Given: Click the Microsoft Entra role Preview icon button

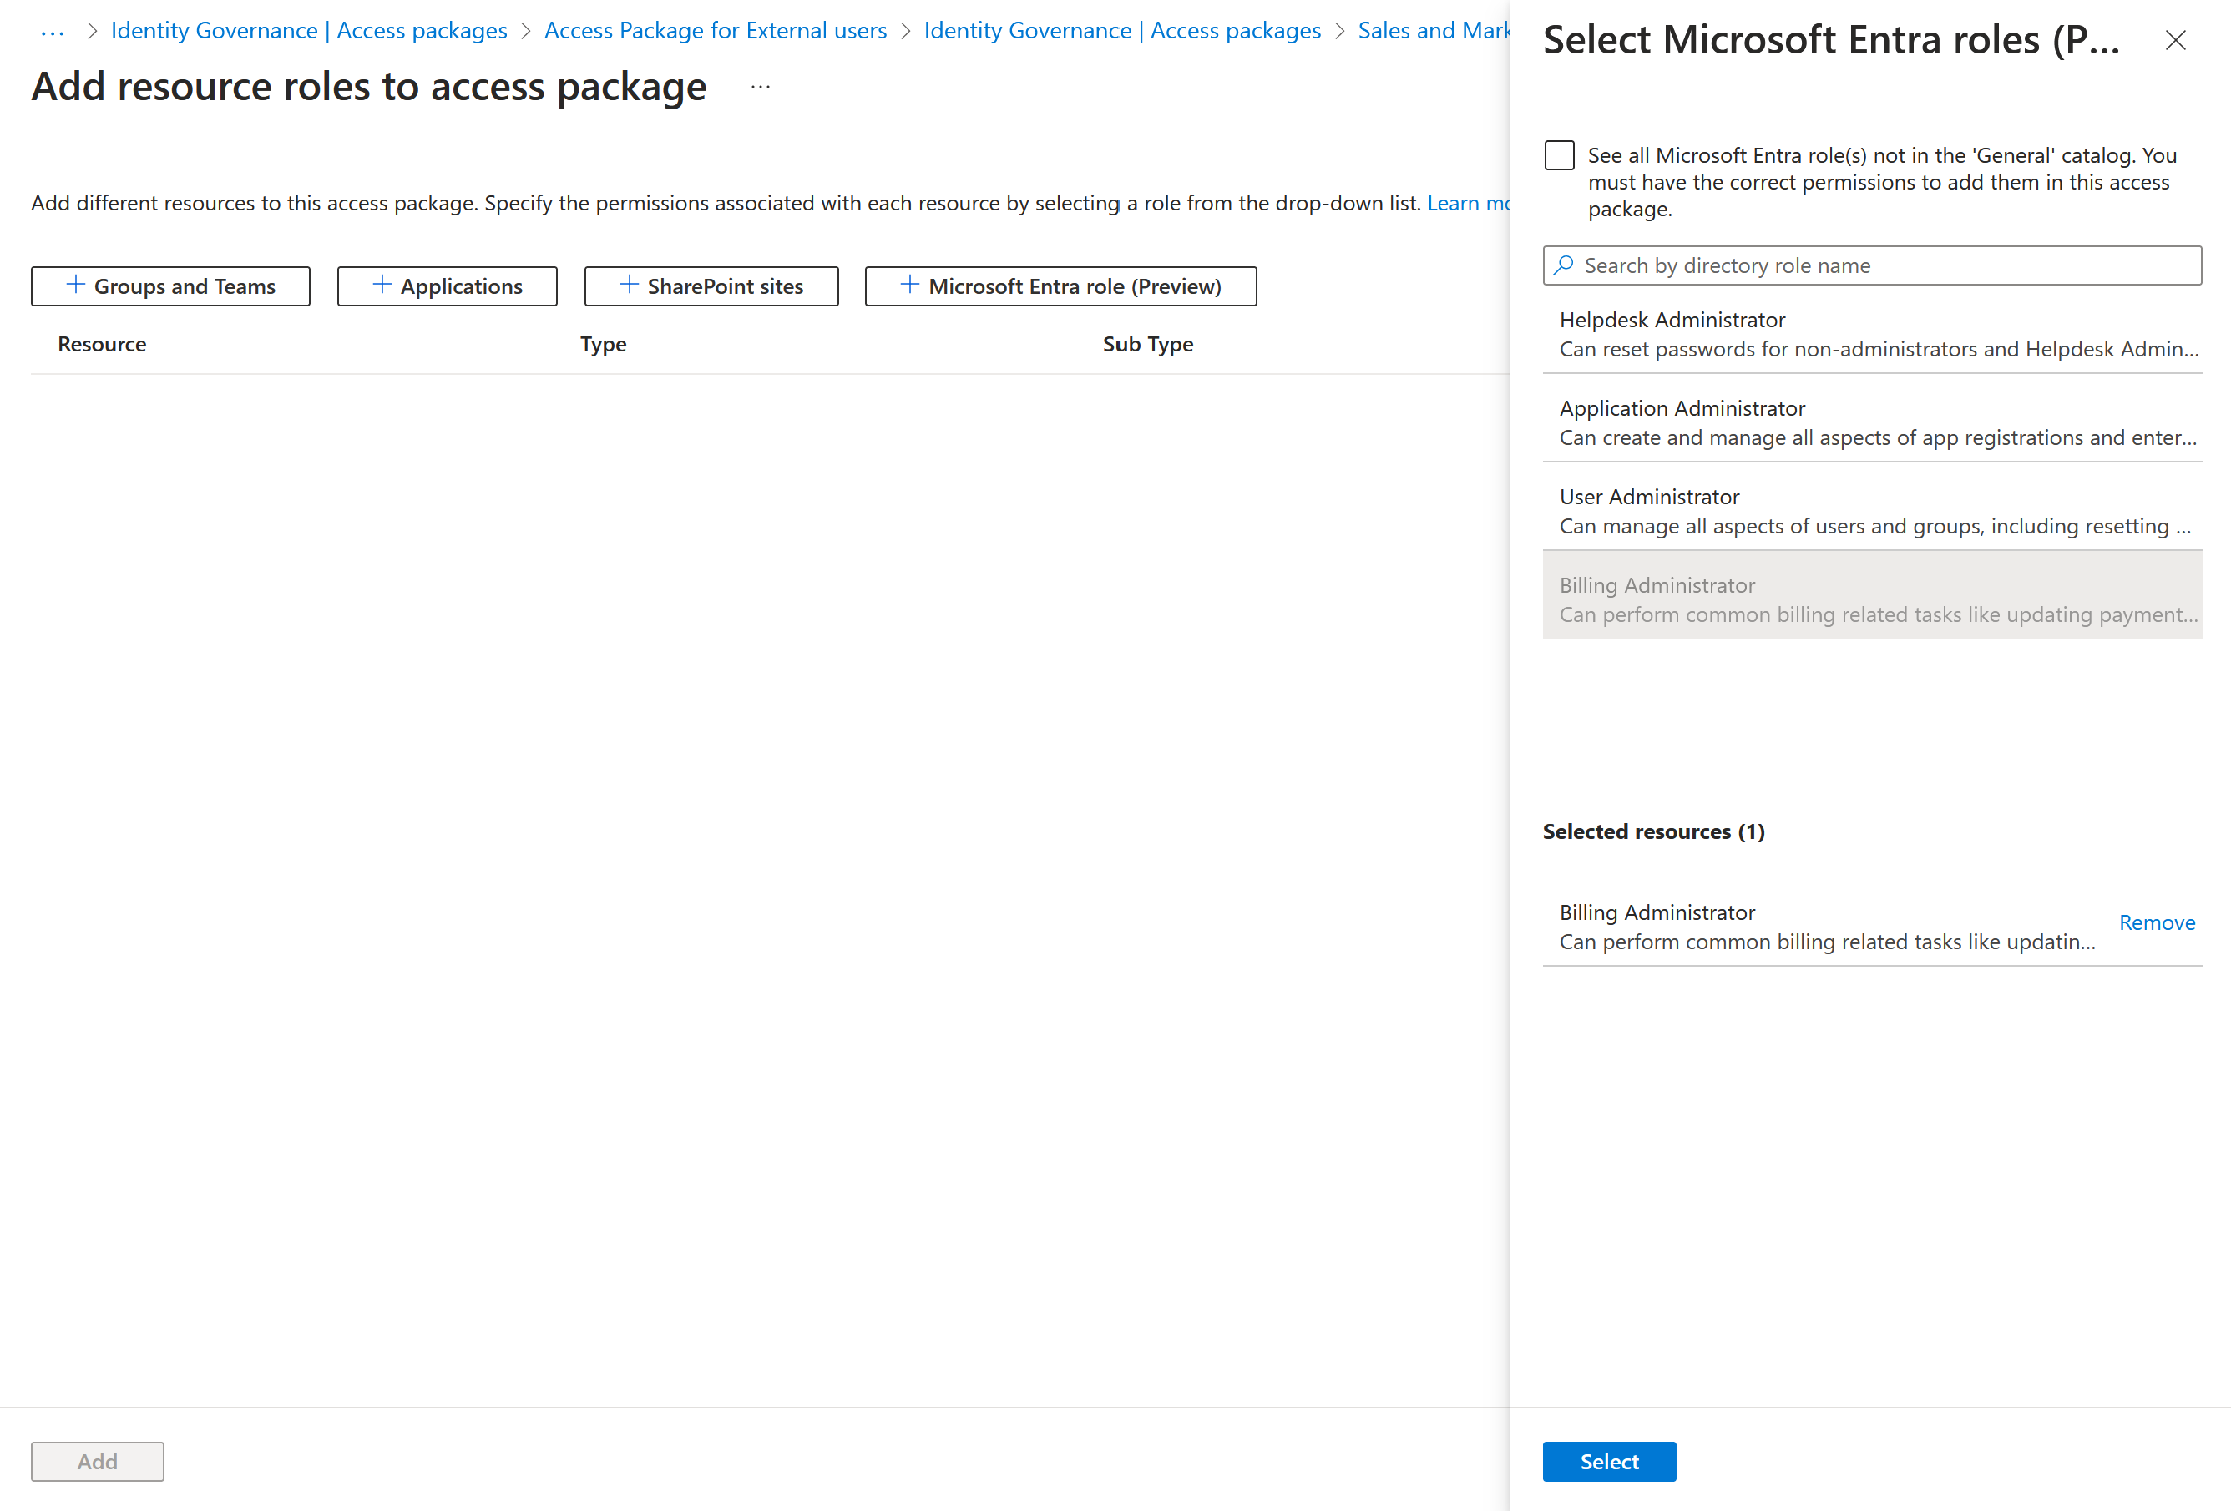Looking at the screenshot, I should [x=1060, y=285].
